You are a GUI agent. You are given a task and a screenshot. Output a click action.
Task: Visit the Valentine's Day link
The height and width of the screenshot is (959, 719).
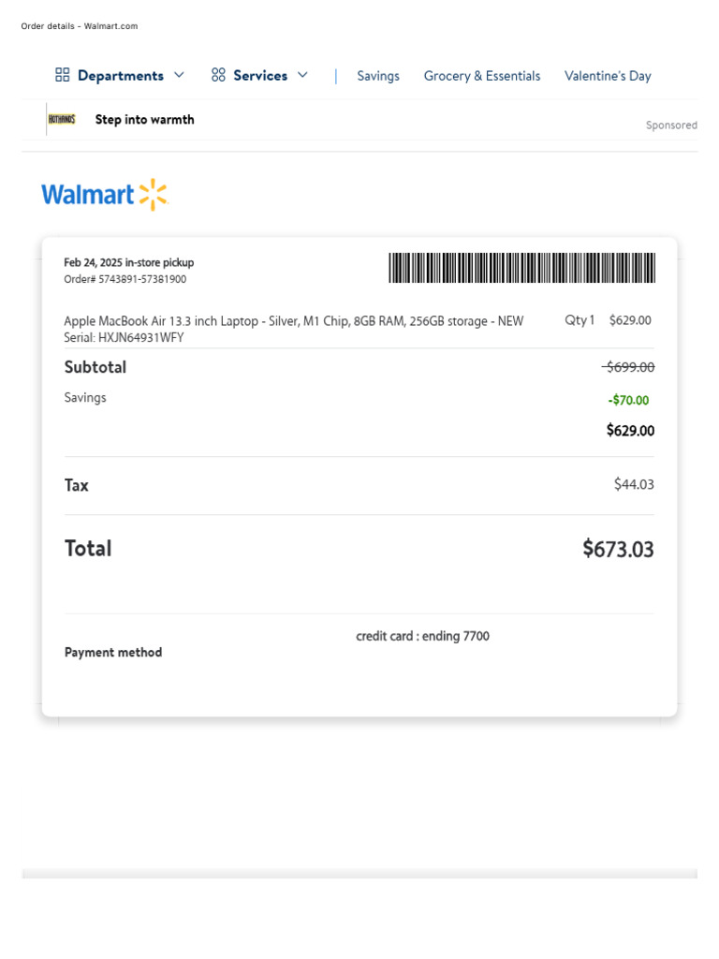coord(608,76)
